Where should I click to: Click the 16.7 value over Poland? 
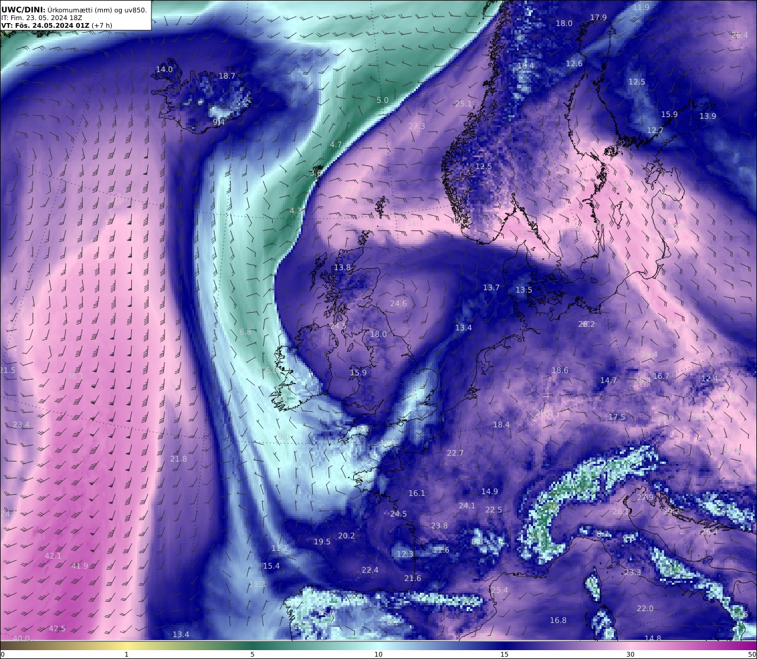661,376
